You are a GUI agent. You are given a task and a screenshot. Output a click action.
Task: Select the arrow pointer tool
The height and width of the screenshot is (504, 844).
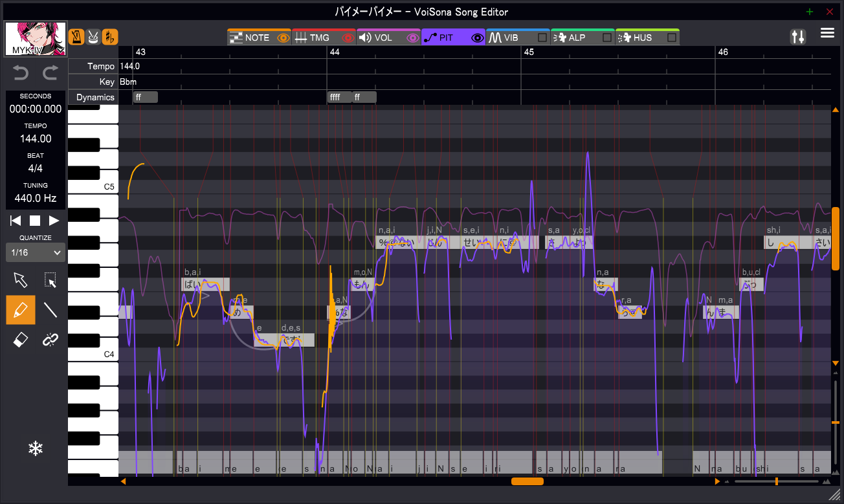[21, 279]
